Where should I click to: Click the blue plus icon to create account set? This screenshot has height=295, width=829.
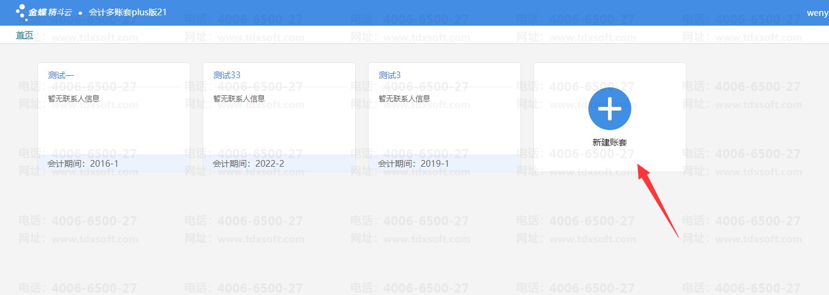point(609,109)
